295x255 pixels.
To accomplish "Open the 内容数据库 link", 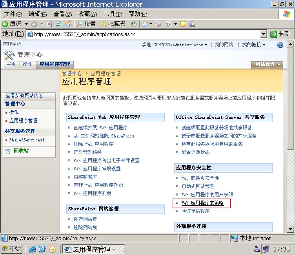I will pos(85,177).
